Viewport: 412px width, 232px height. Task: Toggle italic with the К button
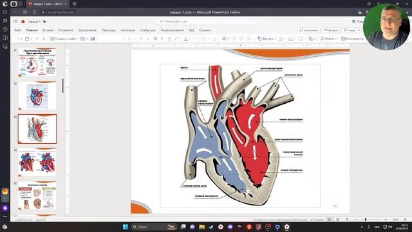(162, 39)
